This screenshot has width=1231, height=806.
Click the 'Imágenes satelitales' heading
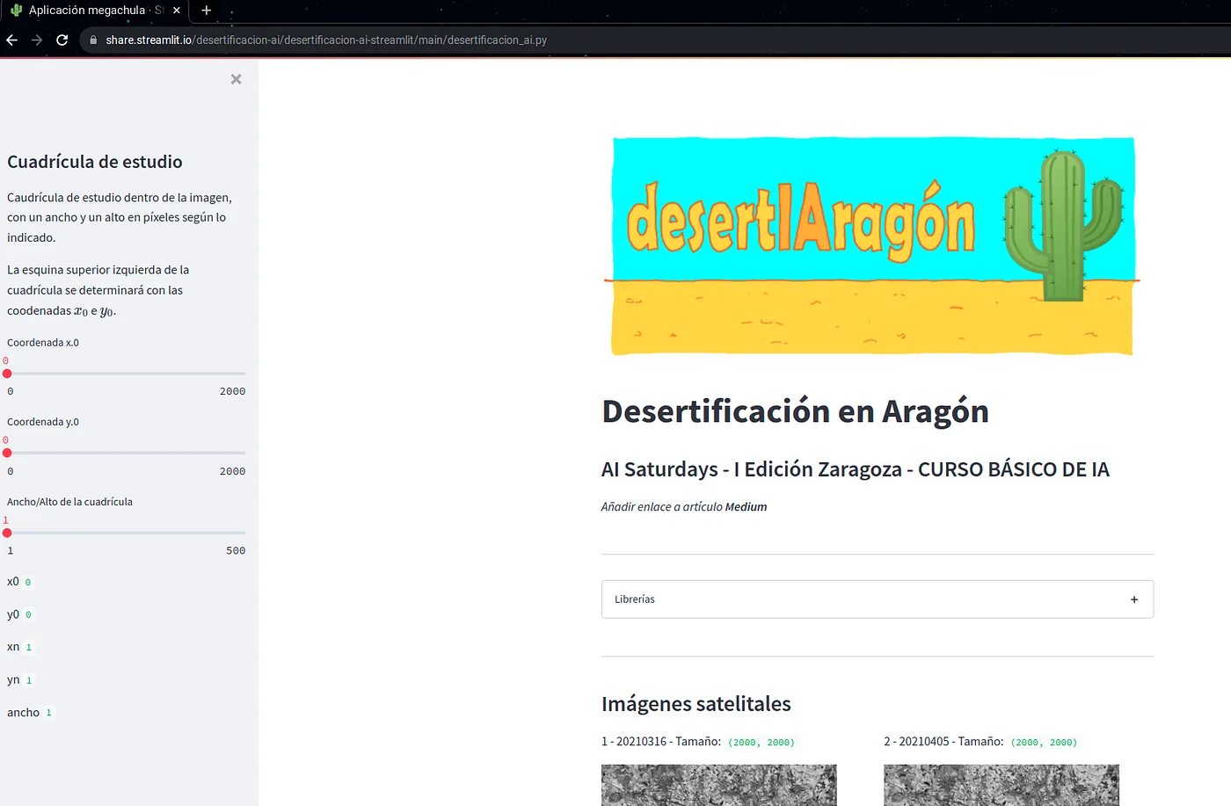(696, 704)
